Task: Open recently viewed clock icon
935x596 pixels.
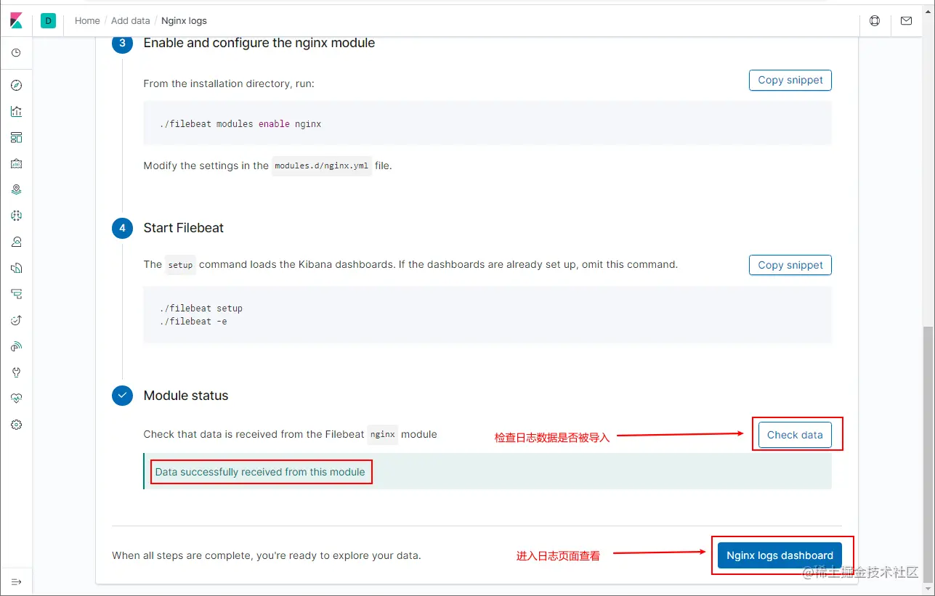Action: [16, 53]
